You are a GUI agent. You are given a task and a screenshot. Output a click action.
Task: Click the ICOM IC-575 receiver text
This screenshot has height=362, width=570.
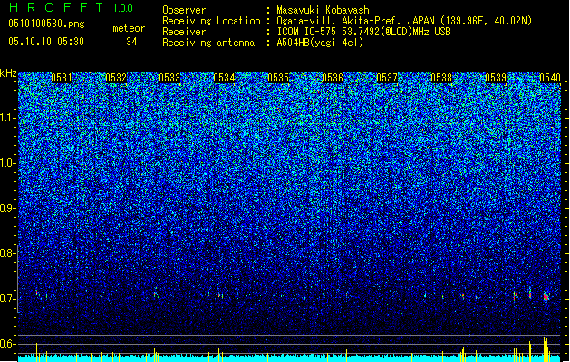[363, 32]
